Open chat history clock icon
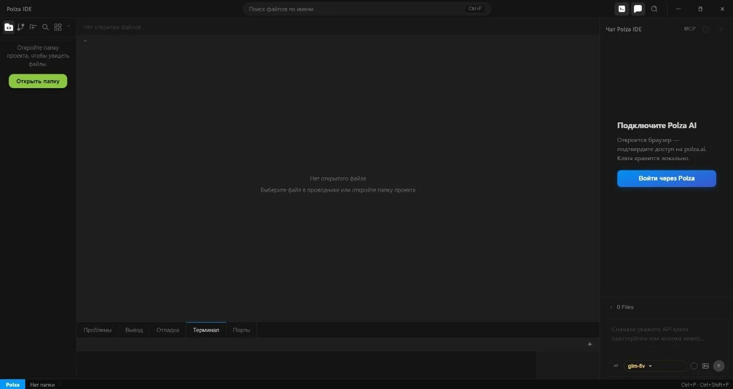733x389 pixels. tap(706, 29)
